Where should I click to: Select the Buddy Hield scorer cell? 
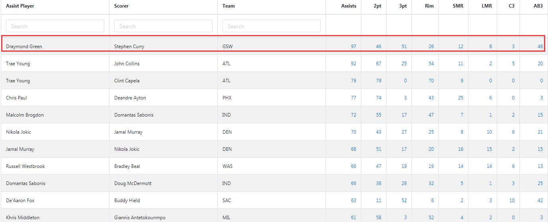tap(163, 201)
